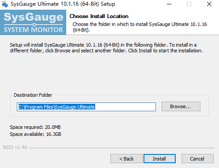
Task: Click the Choose Install Location heading
Action: pyautogui.click(x=99, y=16)
